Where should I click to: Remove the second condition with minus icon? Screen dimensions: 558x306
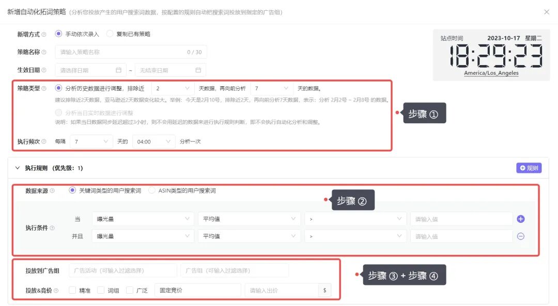(521, 236)
